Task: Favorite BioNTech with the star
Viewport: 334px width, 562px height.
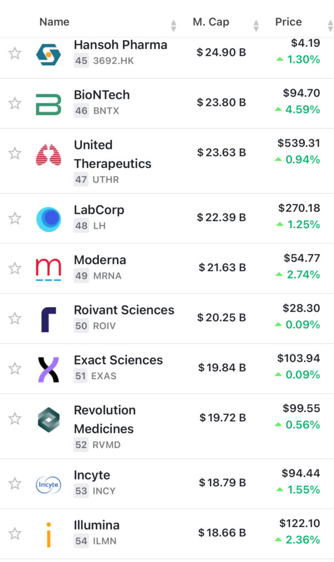Action: tap(15, 103)
